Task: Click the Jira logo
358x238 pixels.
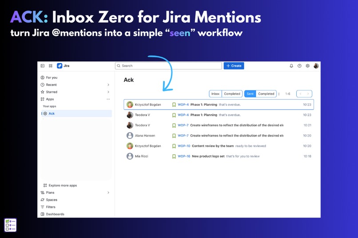Action: tap(63, 66)
